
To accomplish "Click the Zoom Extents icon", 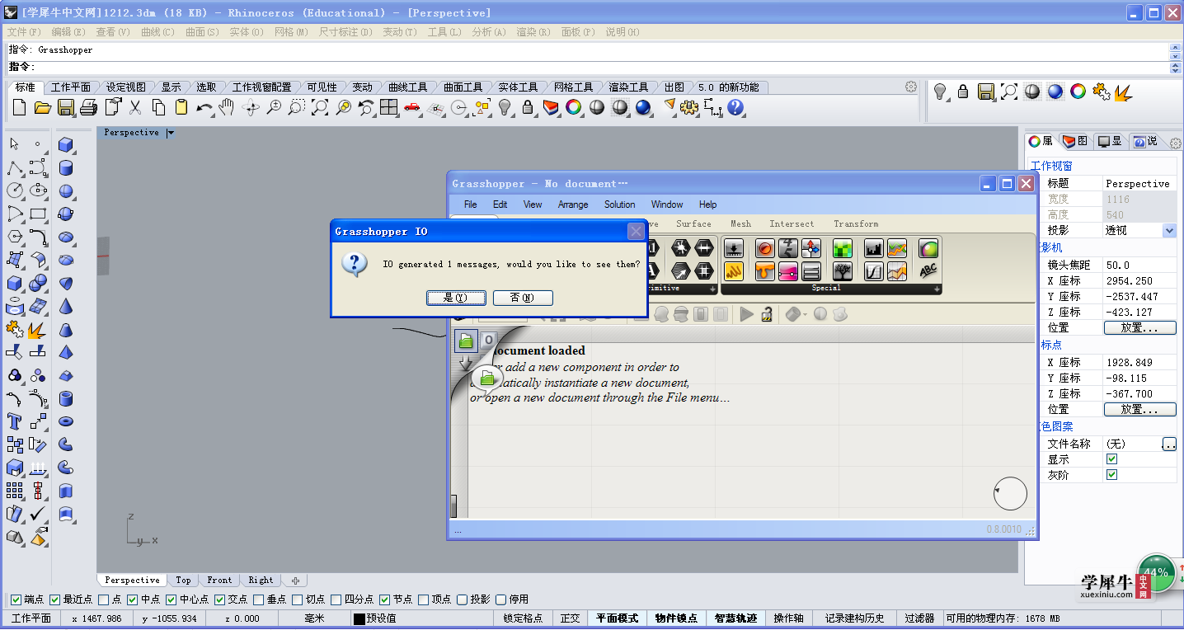I will (x=320, y=107).
